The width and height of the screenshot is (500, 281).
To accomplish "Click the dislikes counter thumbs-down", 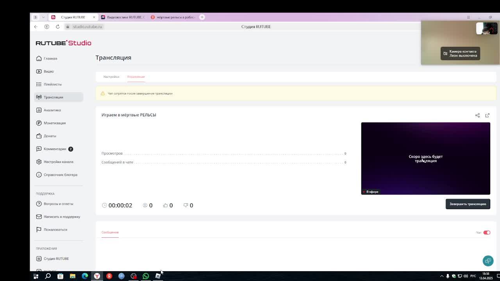I will coord(186,205).
